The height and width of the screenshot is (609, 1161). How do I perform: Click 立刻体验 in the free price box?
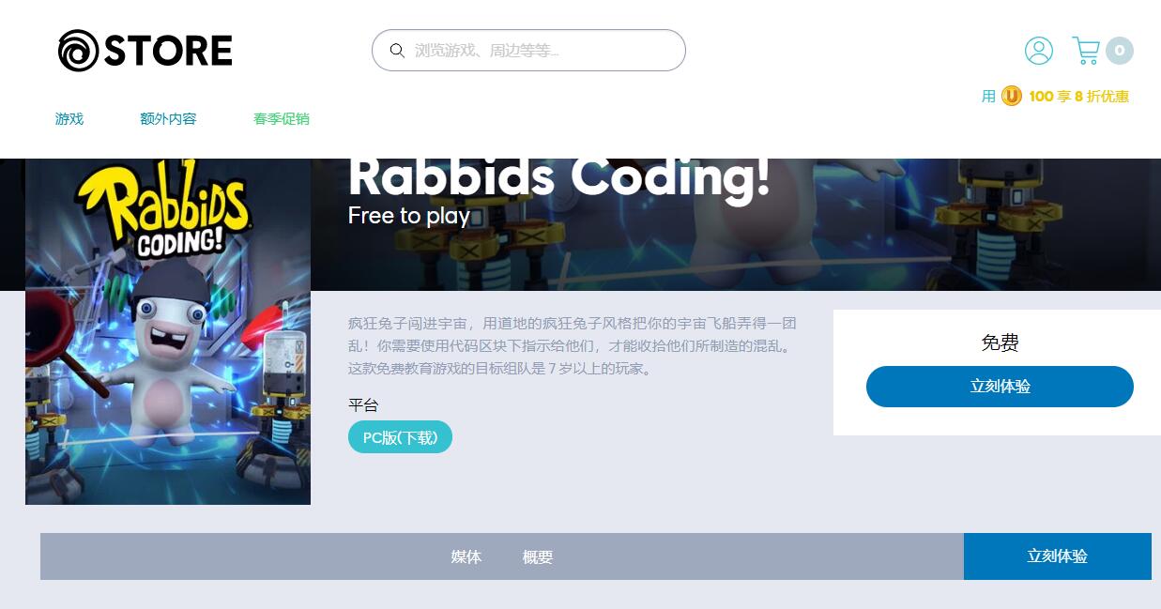(1000, 387)
